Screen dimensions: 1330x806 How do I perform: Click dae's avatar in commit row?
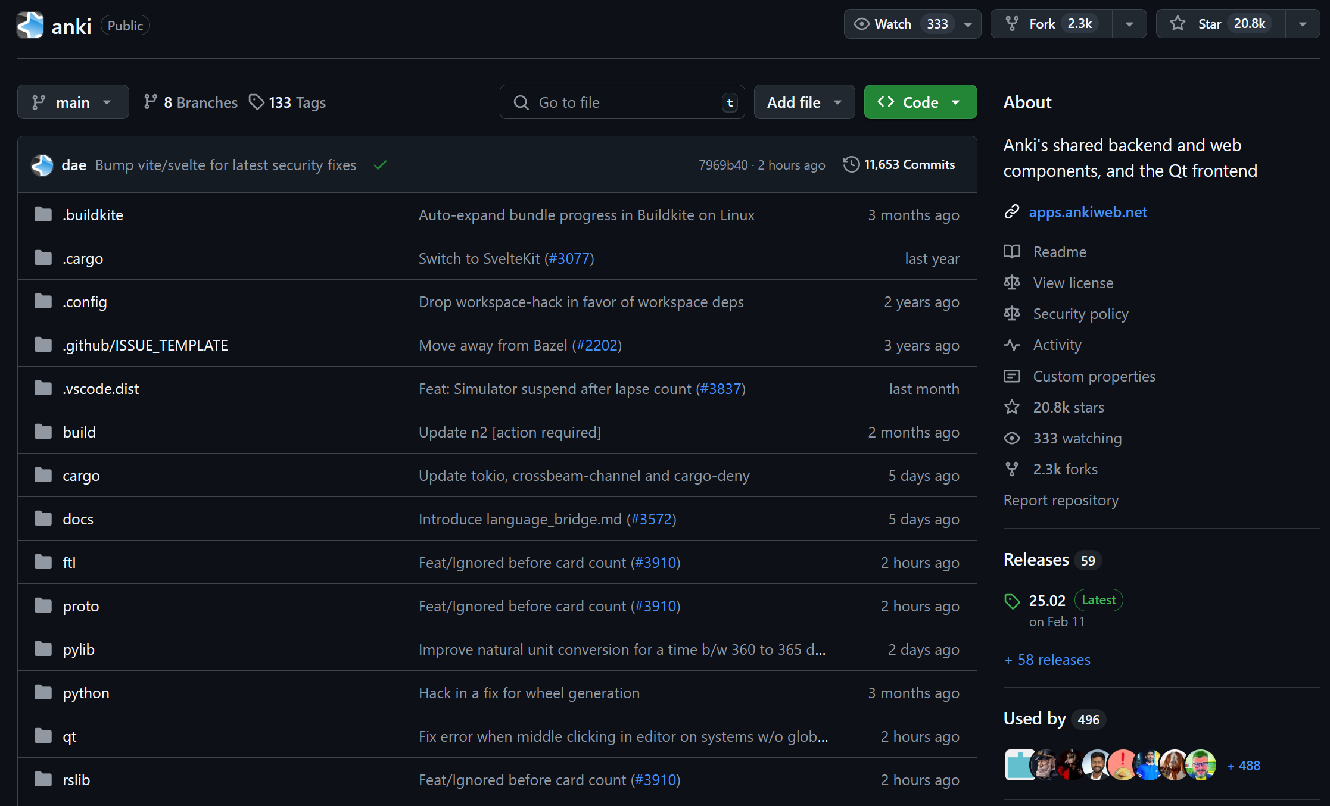point(42,165)
